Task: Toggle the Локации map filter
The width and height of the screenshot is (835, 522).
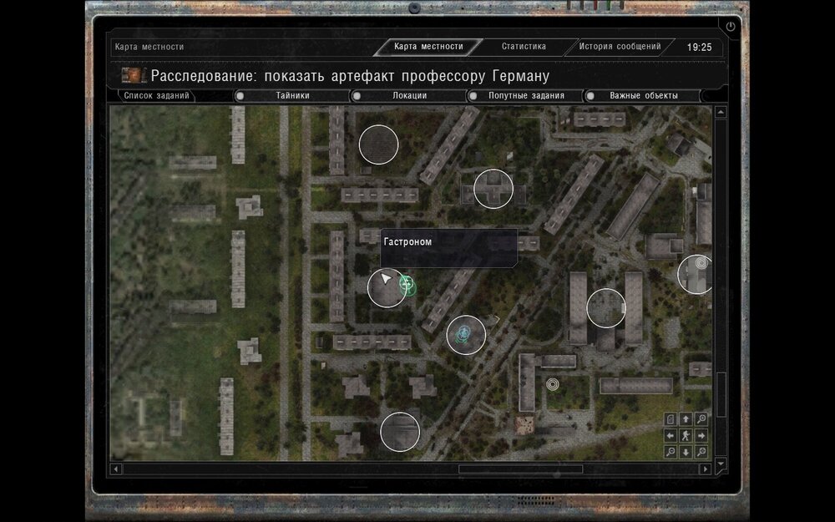Action: pos(409,96)
